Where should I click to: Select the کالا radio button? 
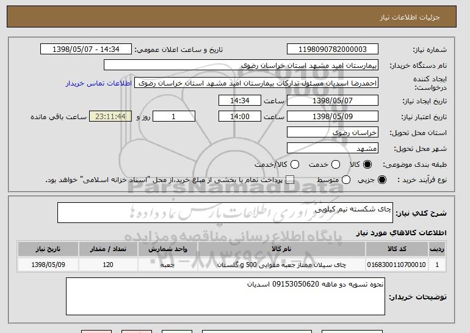pyautogui.click(x=367, y=164)
